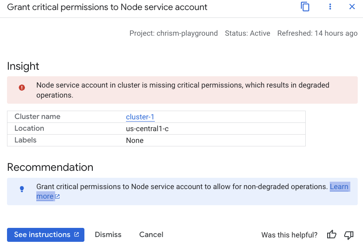
Task: Open the cluster-1 link
Action: pyautogui.click(x=140, y=117)
